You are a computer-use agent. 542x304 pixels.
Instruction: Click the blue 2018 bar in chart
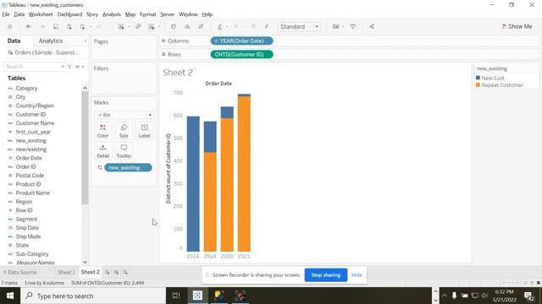[x=193, y=184]
